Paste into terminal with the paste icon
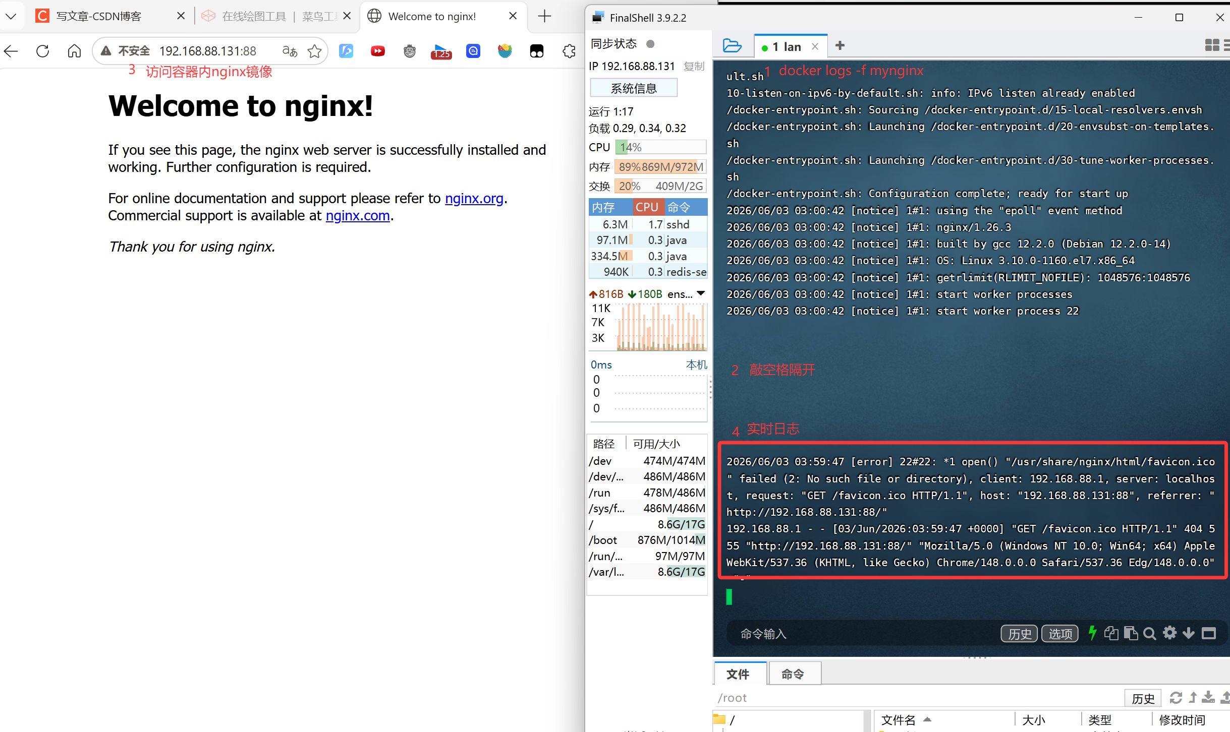Image resolution: width=1230 pixels, height=732 pixels. pyautogui.click(x=1131, y=633)
